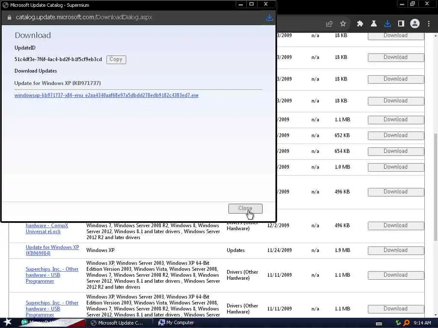Open downloads from the main browser toolbar
Screen dimensions: 438x328
pos(388,24)
